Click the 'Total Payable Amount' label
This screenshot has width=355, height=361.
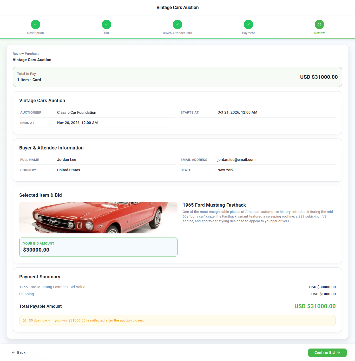41,306
